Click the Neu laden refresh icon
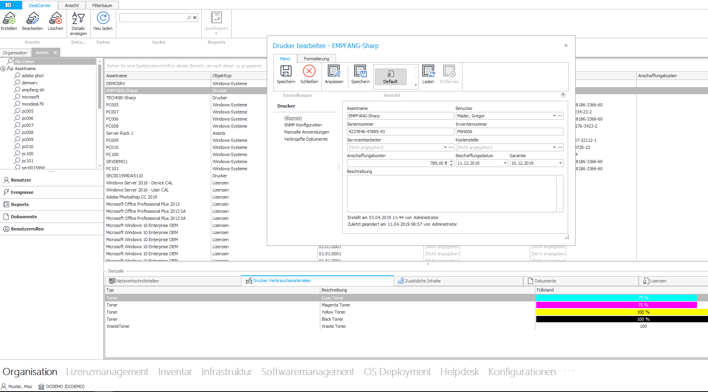Viewport: 708px width, 392px height. [x=103, y=19]
